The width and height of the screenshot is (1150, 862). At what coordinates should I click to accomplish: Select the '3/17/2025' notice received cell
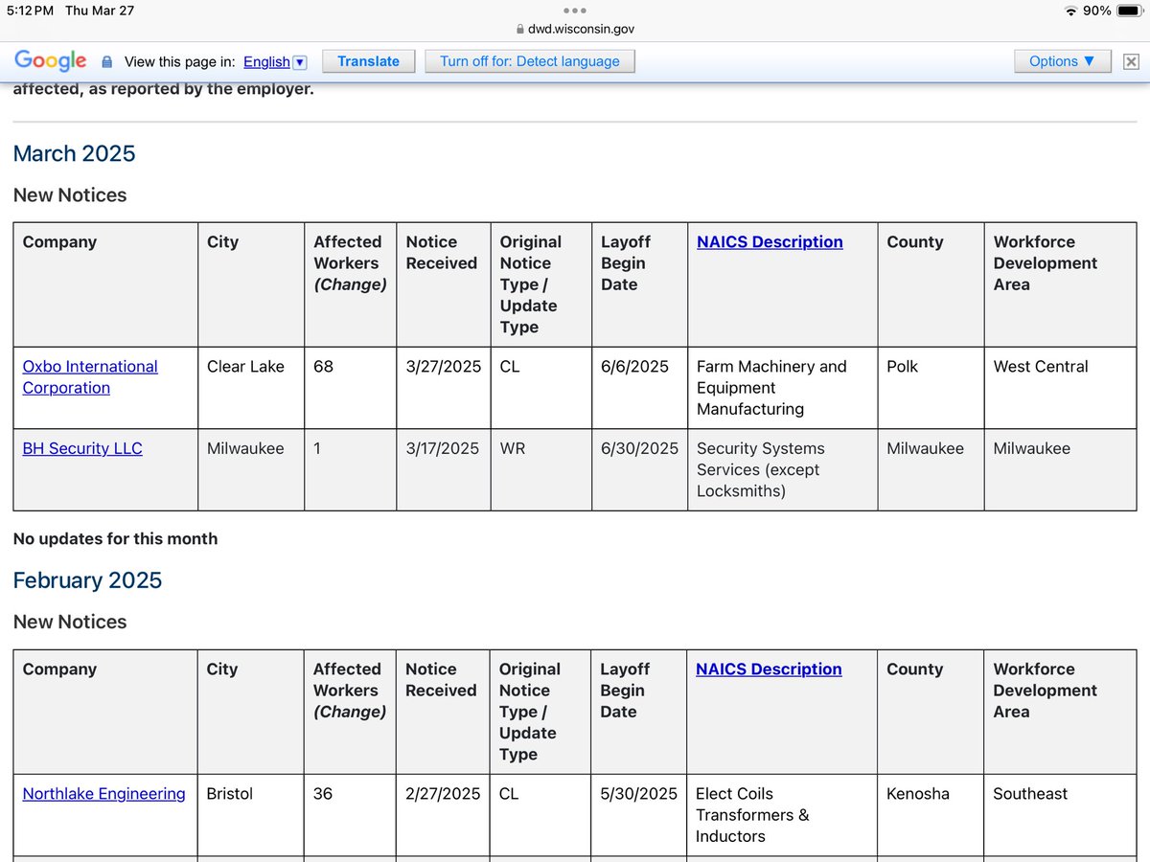pyautogui.click(x=444, y=469)
